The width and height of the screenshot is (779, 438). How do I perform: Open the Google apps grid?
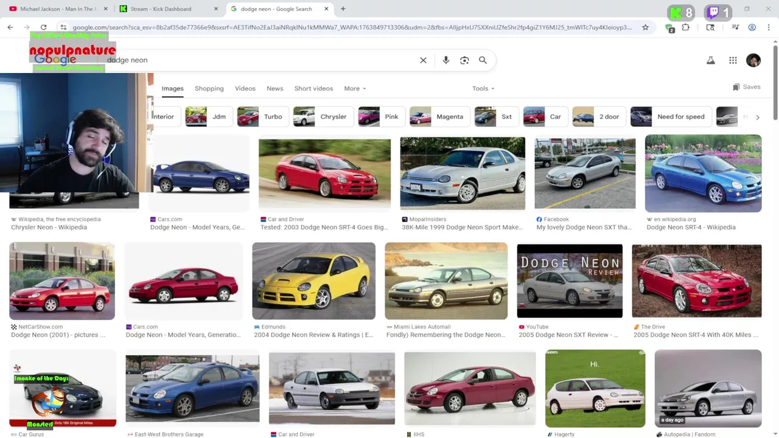coord(733,60)
